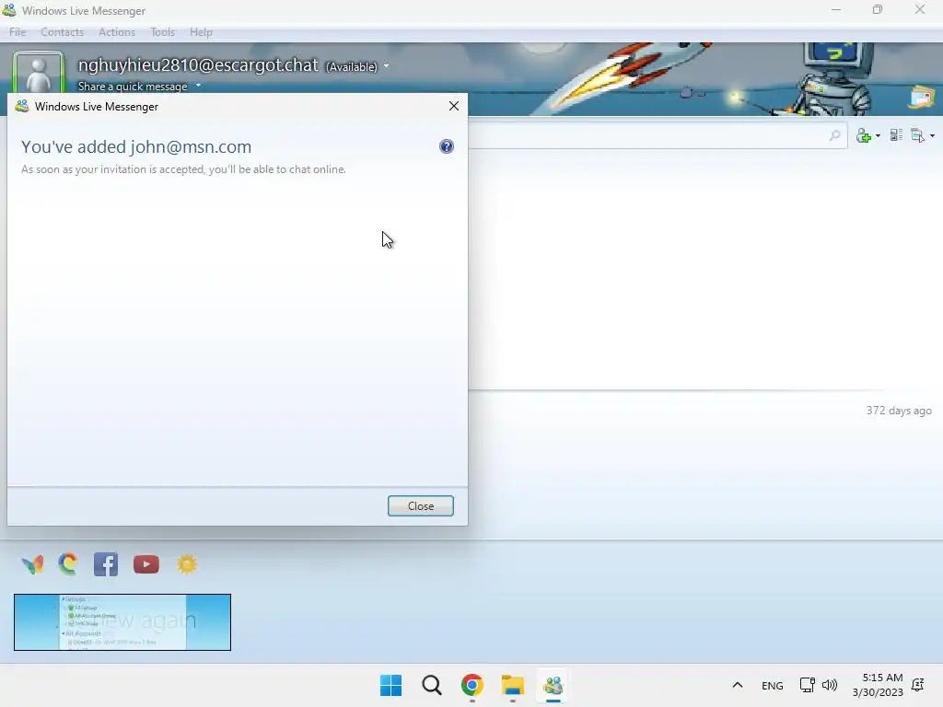Open the Tools menu
Screen dimensions: 943x707
click(162, 32)
